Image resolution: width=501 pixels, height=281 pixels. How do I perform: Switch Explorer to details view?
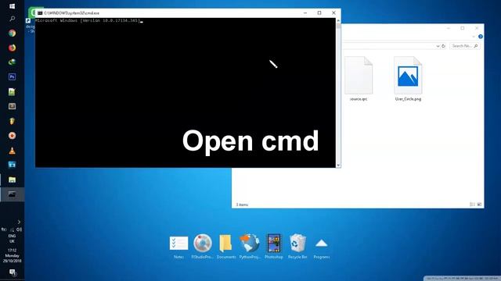pyautogui.click(x=472, y=205)
